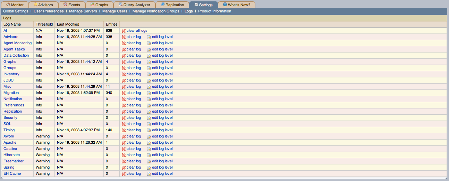Screen dimensions: 449x181
Task: Click the edit pencil icon in Graphs row
Action: point(149,62)
